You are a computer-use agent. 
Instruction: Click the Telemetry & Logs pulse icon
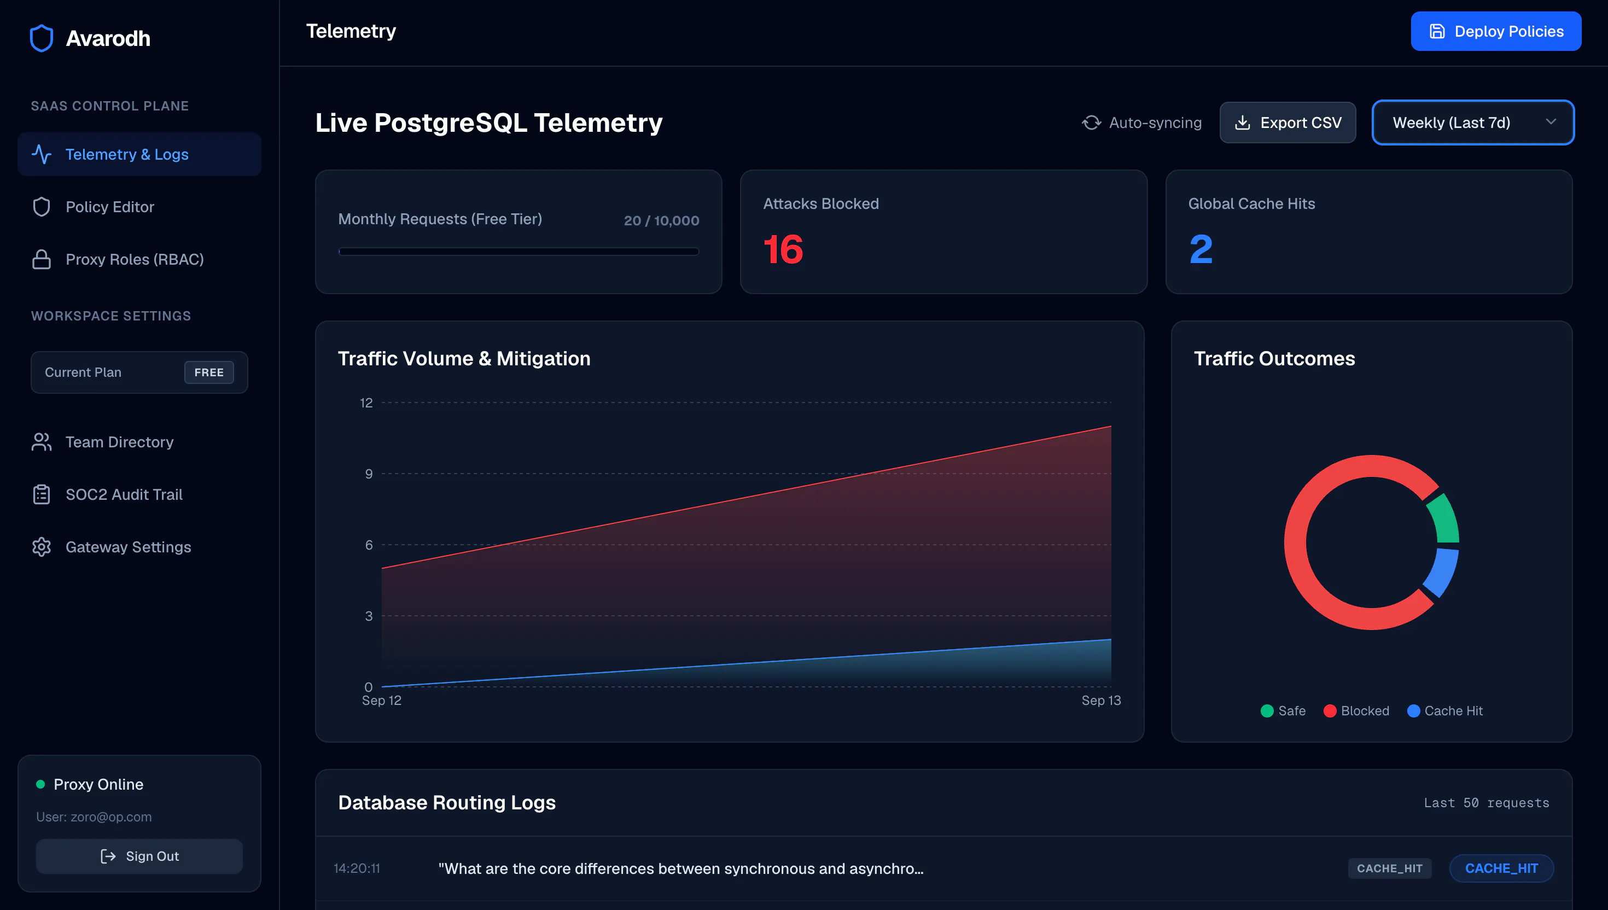(41, 154)
